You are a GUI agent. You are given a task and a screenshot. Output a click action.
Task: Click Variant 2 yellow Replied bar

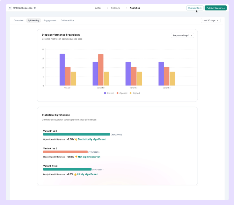[x=107, y=79]
